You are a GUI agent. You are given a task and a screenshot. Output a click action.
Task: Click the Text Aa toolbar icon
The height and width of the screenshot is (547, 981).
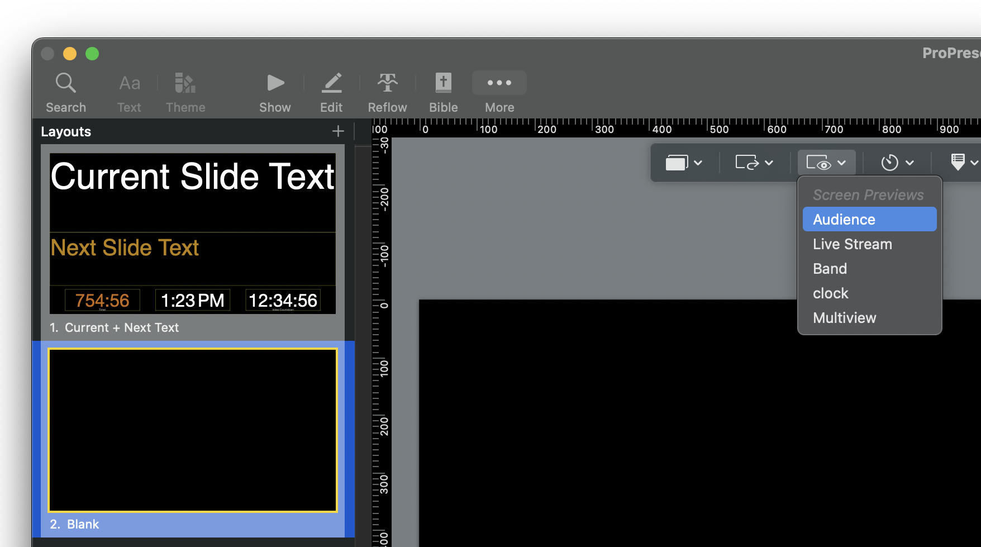click(x=129, y=83)
